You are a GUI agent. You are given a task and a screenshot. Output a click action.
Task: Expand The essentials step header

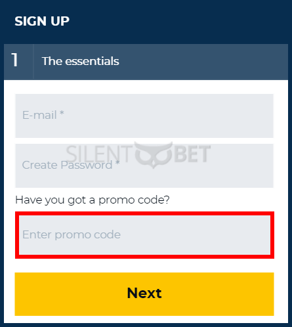click(x=146, y=62)
